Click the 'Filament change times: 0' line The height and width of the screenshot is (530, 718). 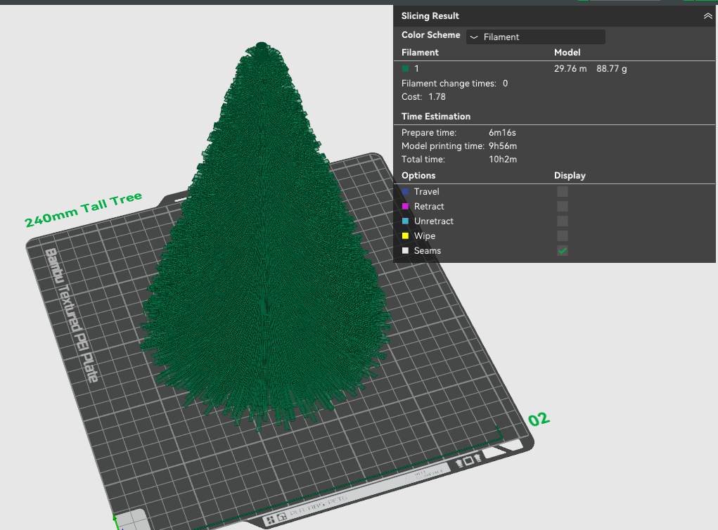click(x=455, y=84)
